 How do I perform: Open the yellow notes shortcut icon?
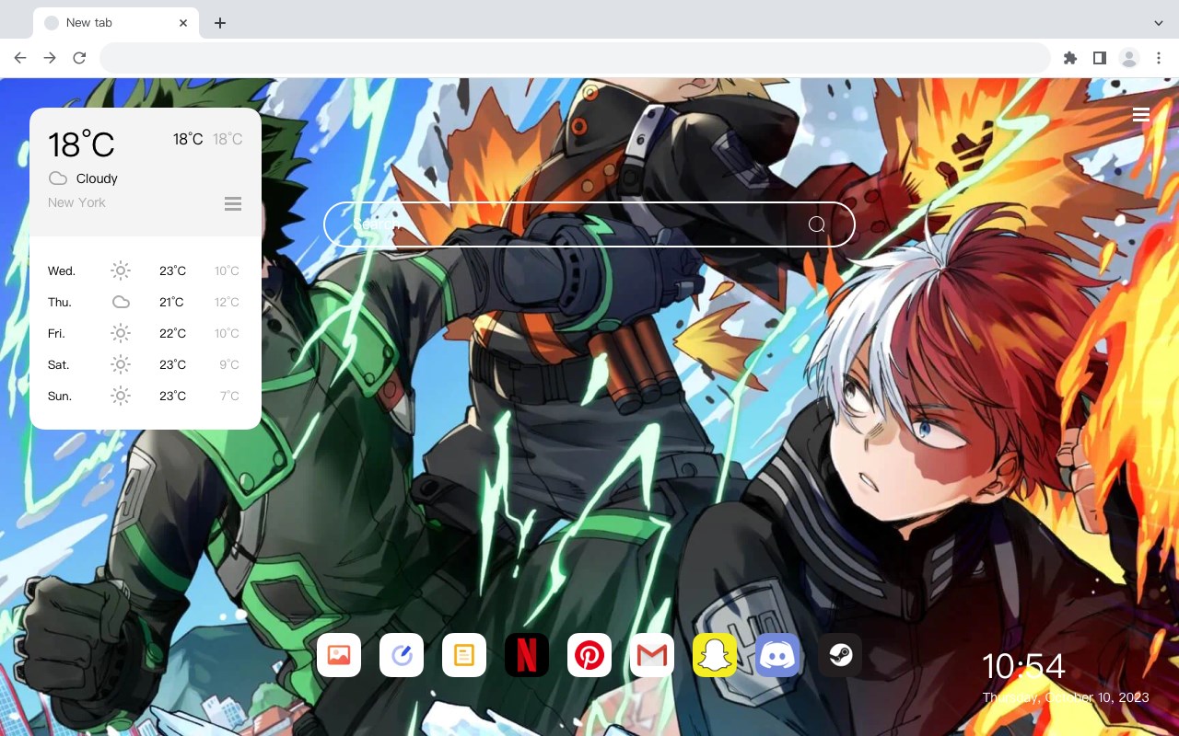coord(464,655)
